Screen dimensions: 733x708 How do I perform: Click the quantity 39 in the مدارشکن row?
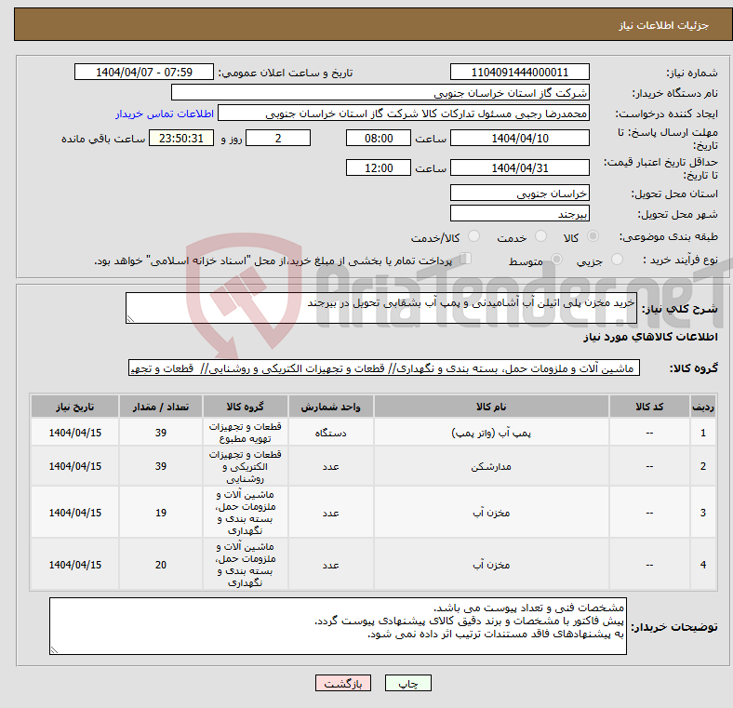(x=161, y=466)
